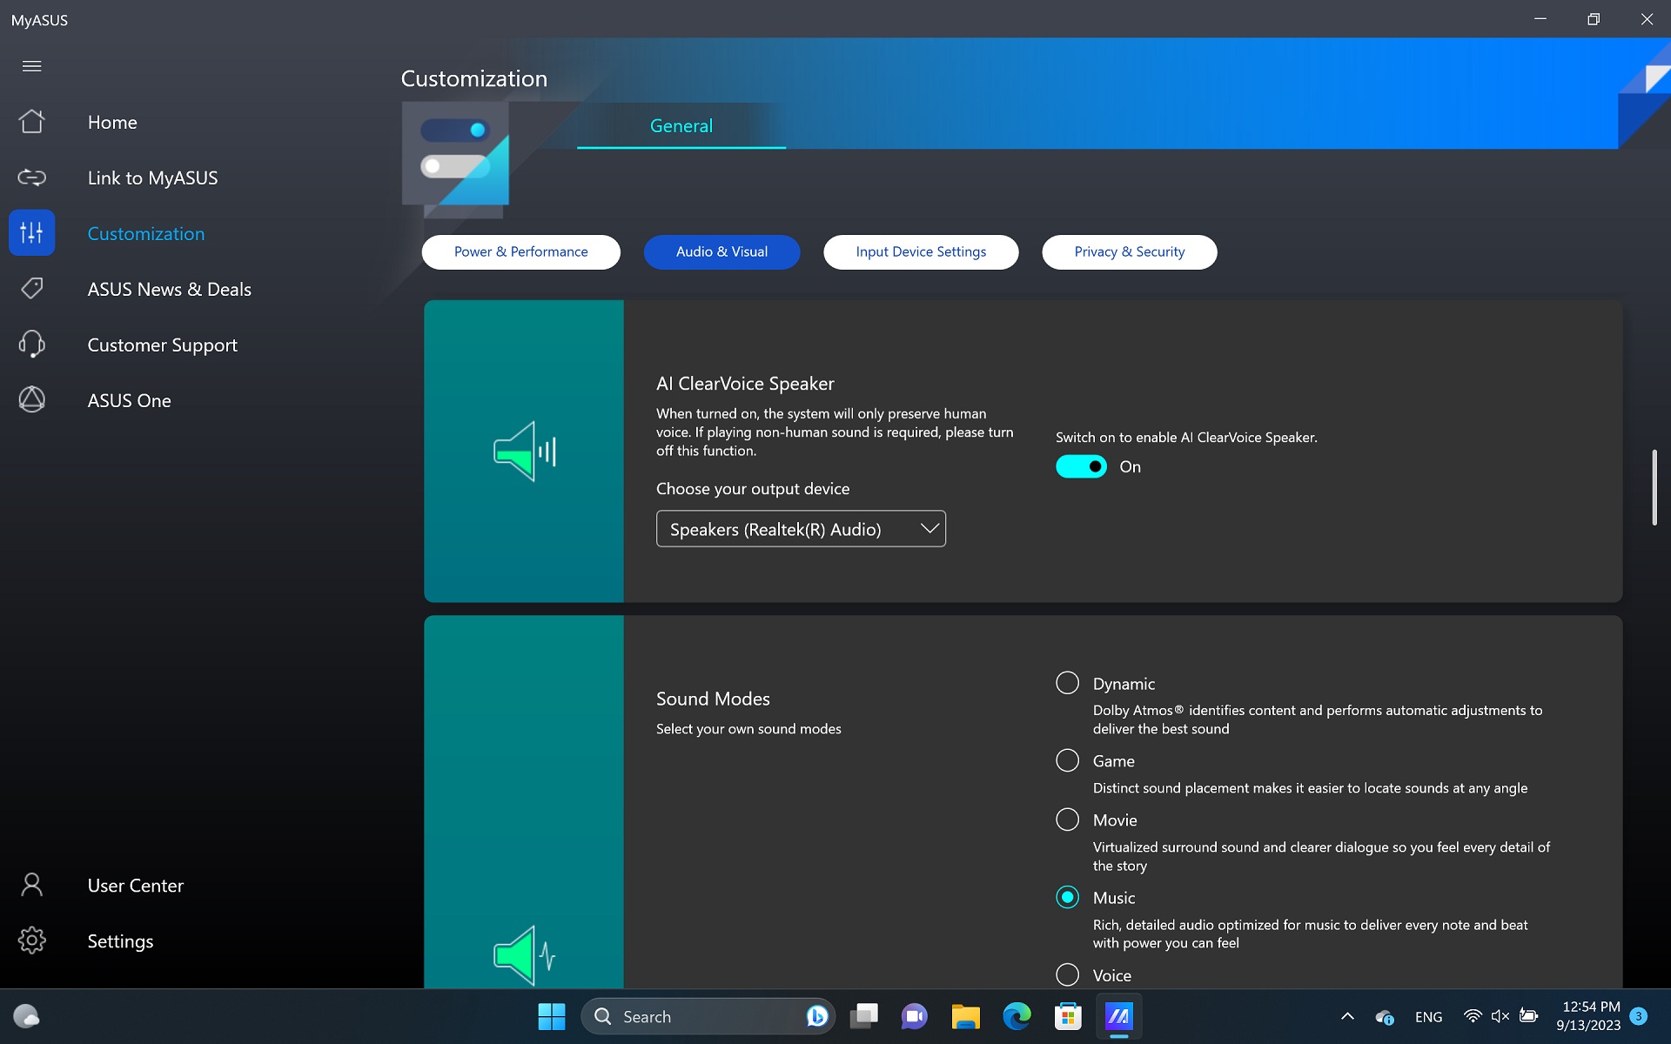Image resolution: width=1671 pixels, height=1044 pixels.
Task: Click the Sound Modes heading
Action: (713, 699)
